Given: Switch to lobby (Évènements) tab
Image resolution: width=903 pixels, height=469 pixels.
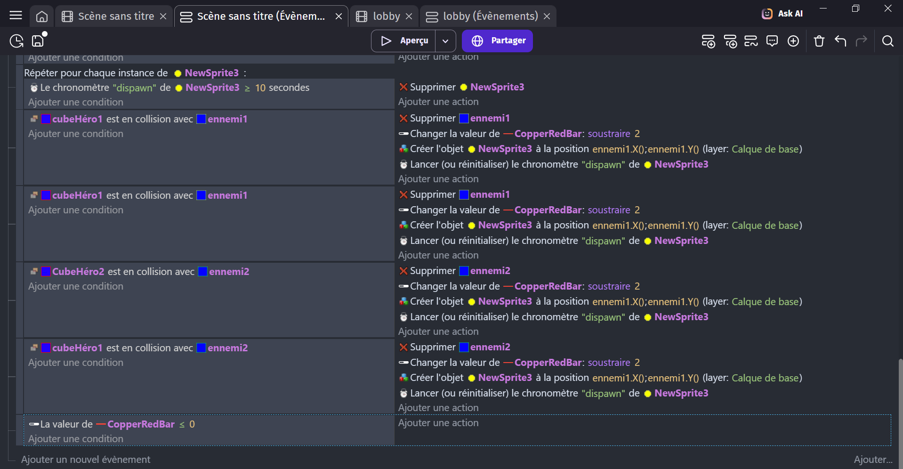Looking at the screenshot, I should coord(490,16).
